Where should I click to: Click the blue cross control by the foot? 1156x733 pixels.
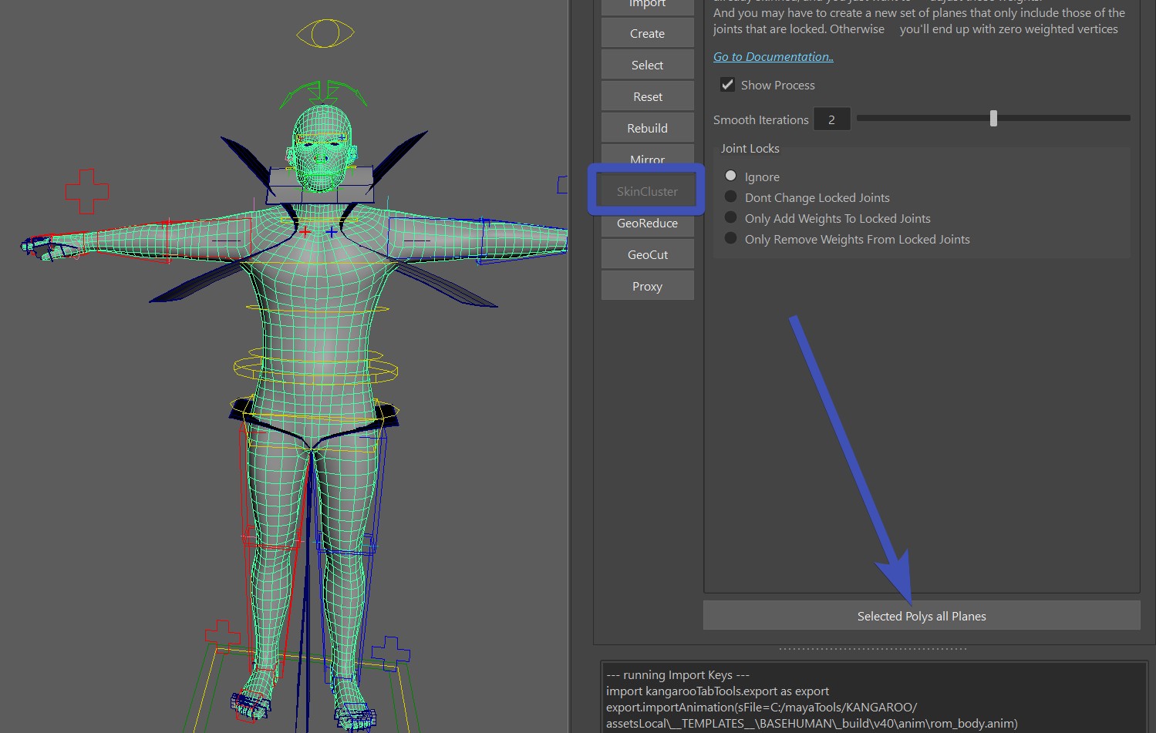[x=390, y=653]
